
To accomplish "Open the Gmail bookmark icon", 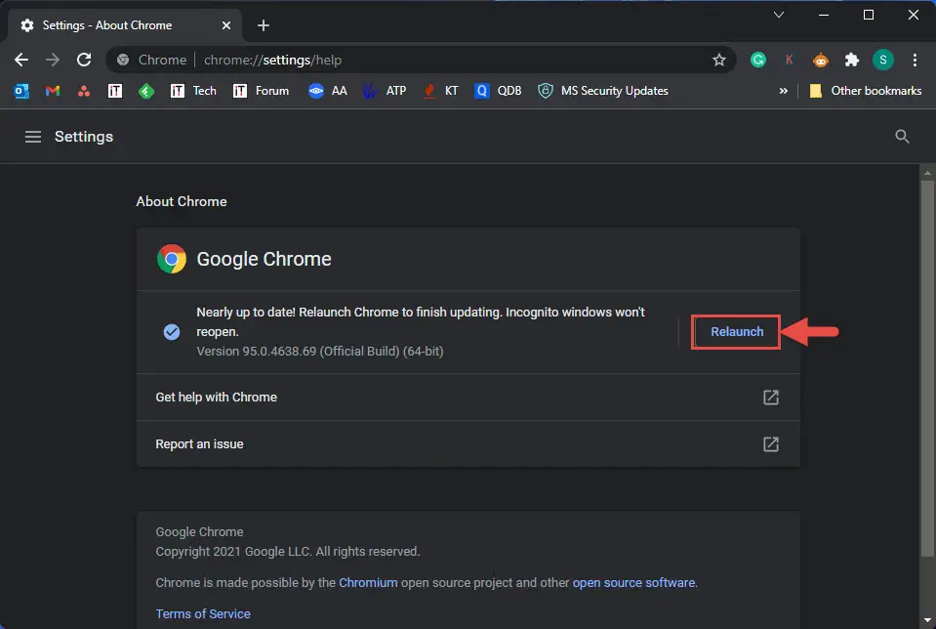I will (x=53, y=91).
